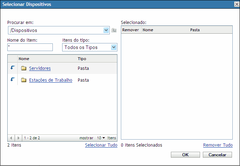Click the select arrow icon for Servidores
Image resolution: width=240 pixels, height=166 pixels.
tap(13, 68)
